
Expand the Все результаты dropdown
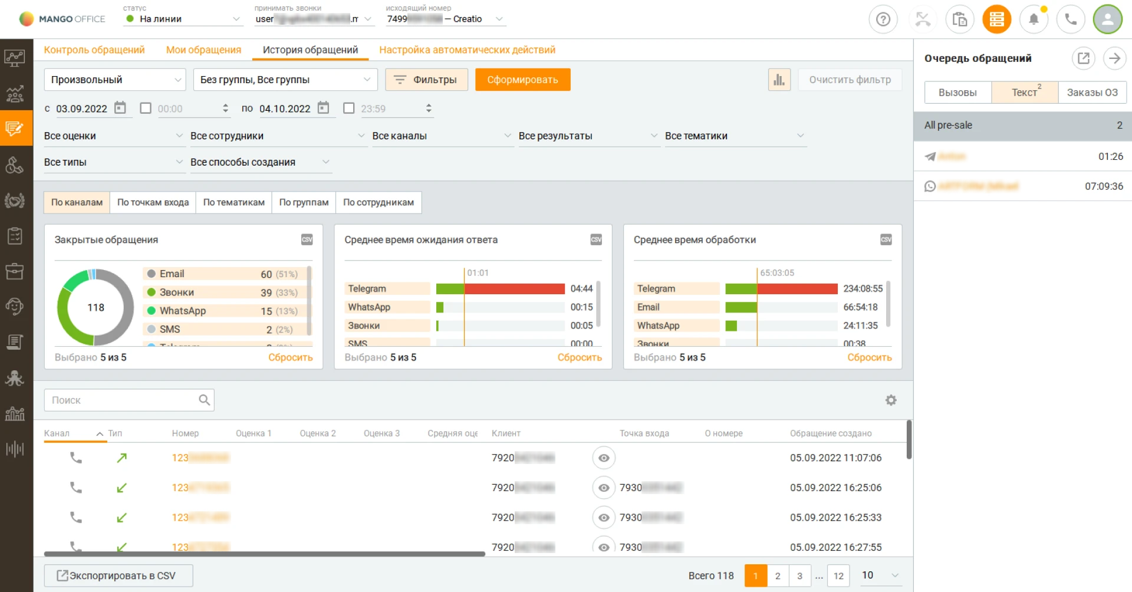589,136
